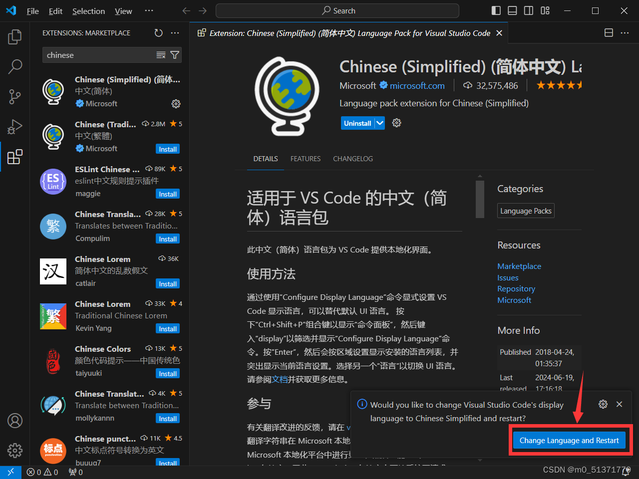Install Chinese Colors extension
This screenshot has width=639, height=479.
click(168, 374)
